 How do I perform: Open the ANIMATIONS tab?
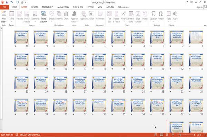tap(63, 7)
